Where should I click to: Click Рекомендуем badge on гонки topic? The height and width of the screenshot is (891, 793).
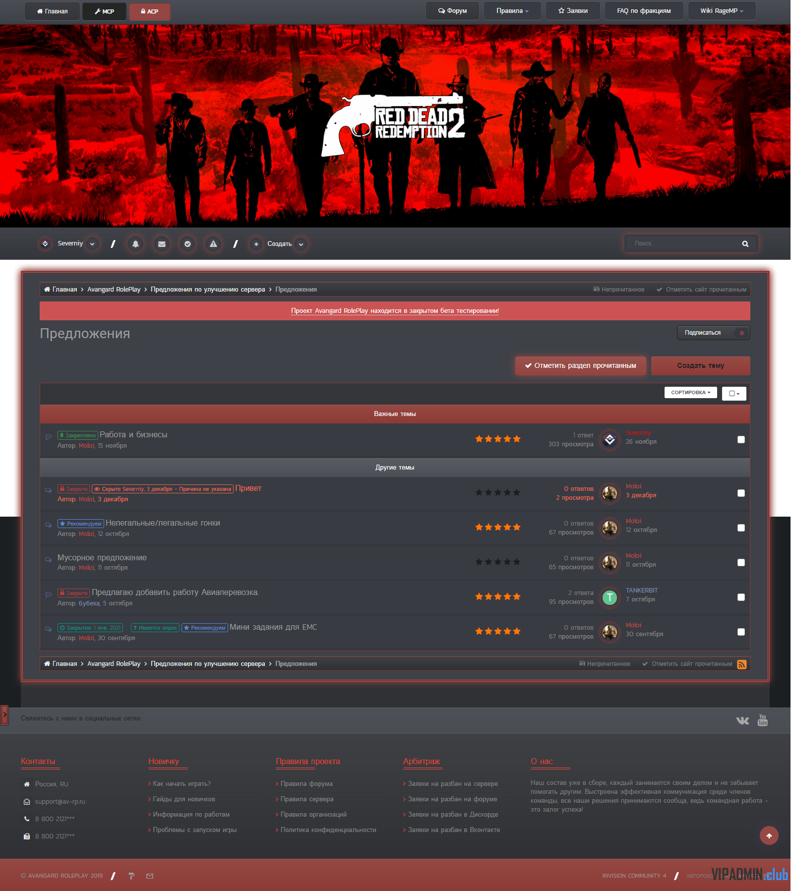pos(80,524)
